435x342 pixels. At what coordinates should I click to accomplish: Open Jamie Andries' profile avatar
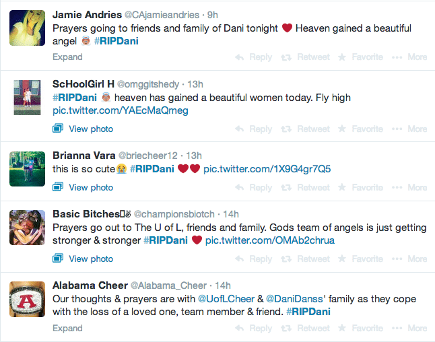coord(27,28)
